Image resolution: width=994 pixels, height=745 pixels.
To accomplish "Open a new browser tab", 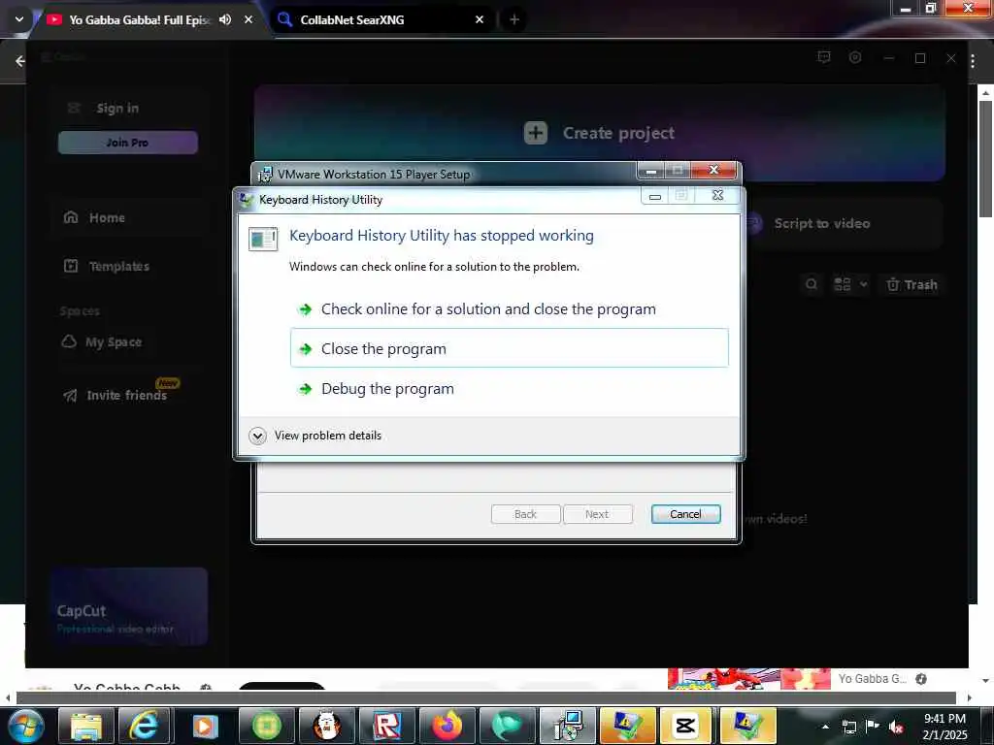I will (514, 19).
